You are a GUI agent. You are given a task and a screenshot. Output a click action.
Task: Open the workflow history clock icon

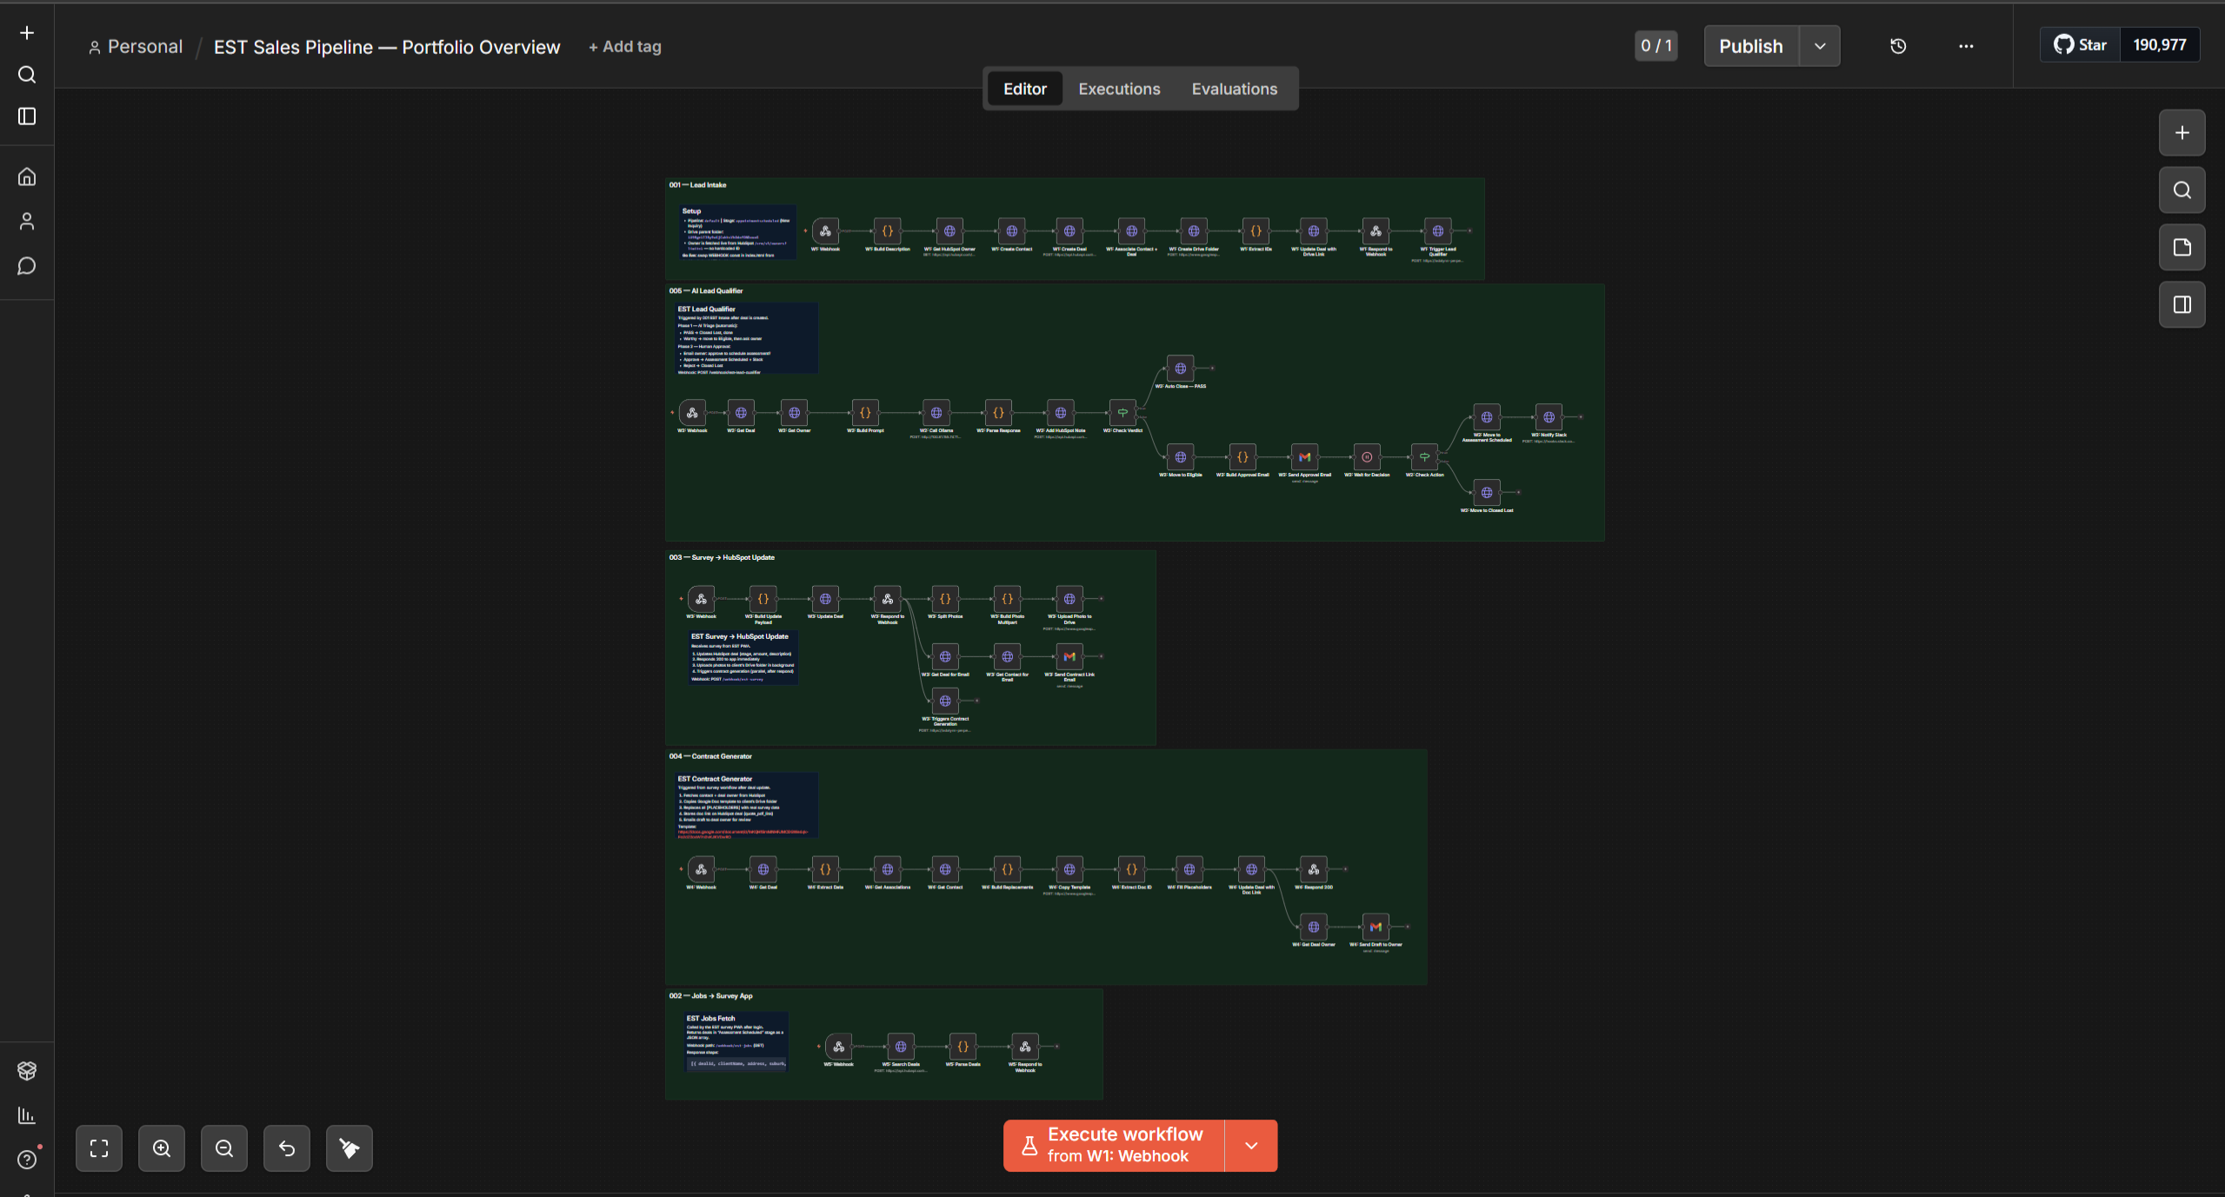pos(1898,46)
